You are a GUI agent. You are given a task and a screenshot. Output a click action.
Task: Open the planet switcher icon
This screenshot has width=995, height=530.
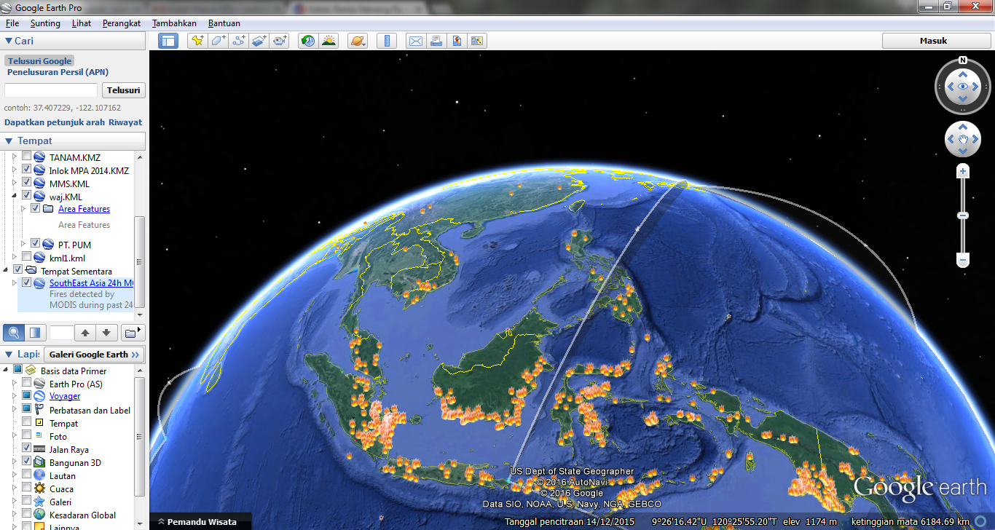[x=358, y=41]
